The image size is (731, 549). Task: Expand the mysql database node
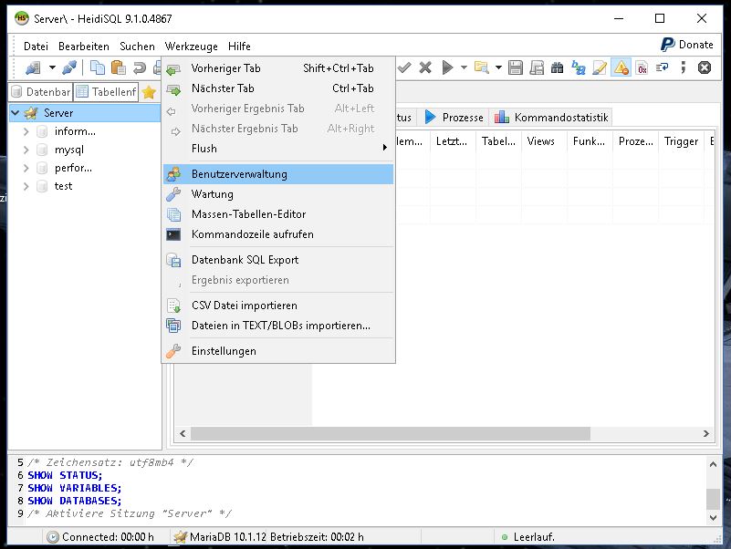point(26,150)
